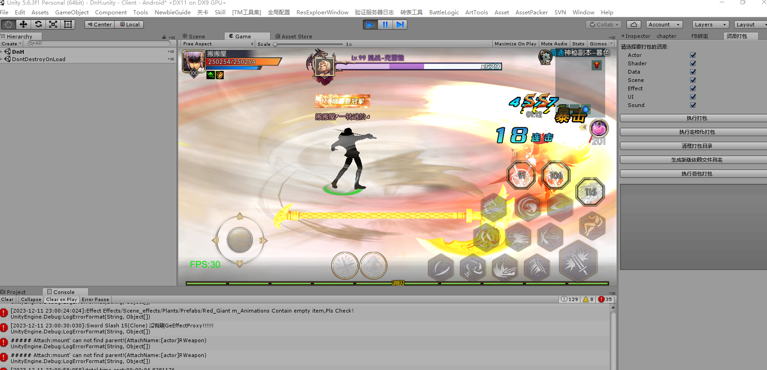This screenshot has height=370, width=767.
Task: Select the Rotate tool
Action: [38, 25]
